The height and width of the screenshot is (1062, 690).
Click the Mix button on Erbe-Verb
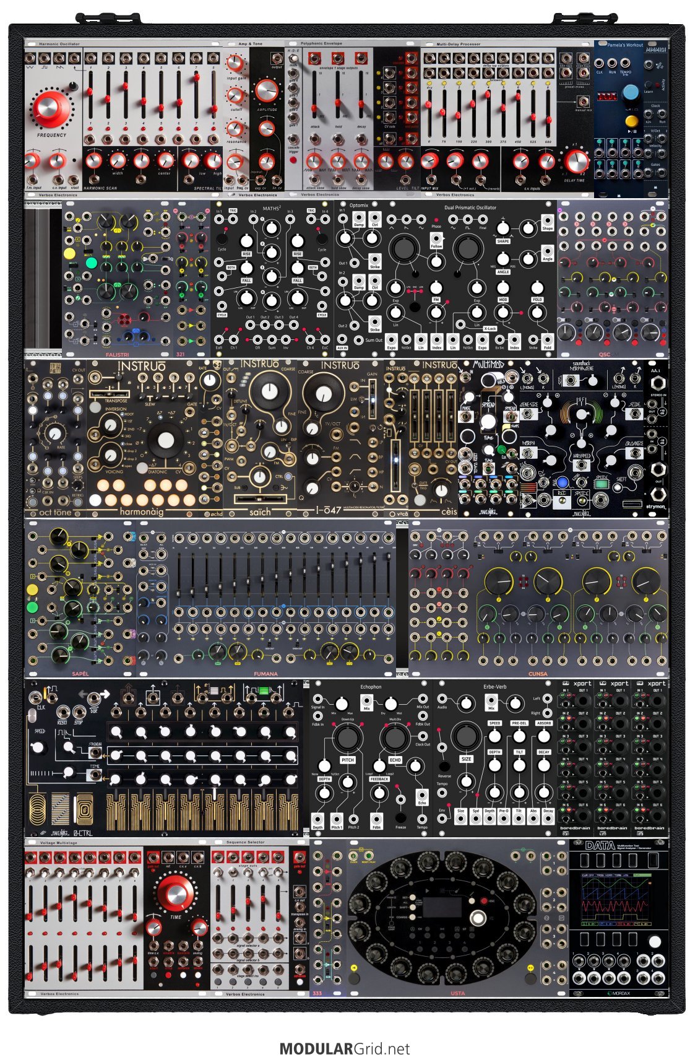(491, 703)
